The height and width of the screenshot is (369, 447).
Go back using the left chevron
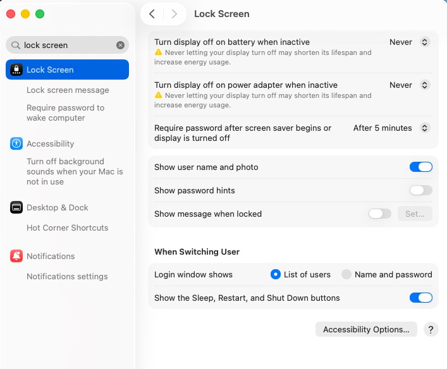tap(152, 14)
